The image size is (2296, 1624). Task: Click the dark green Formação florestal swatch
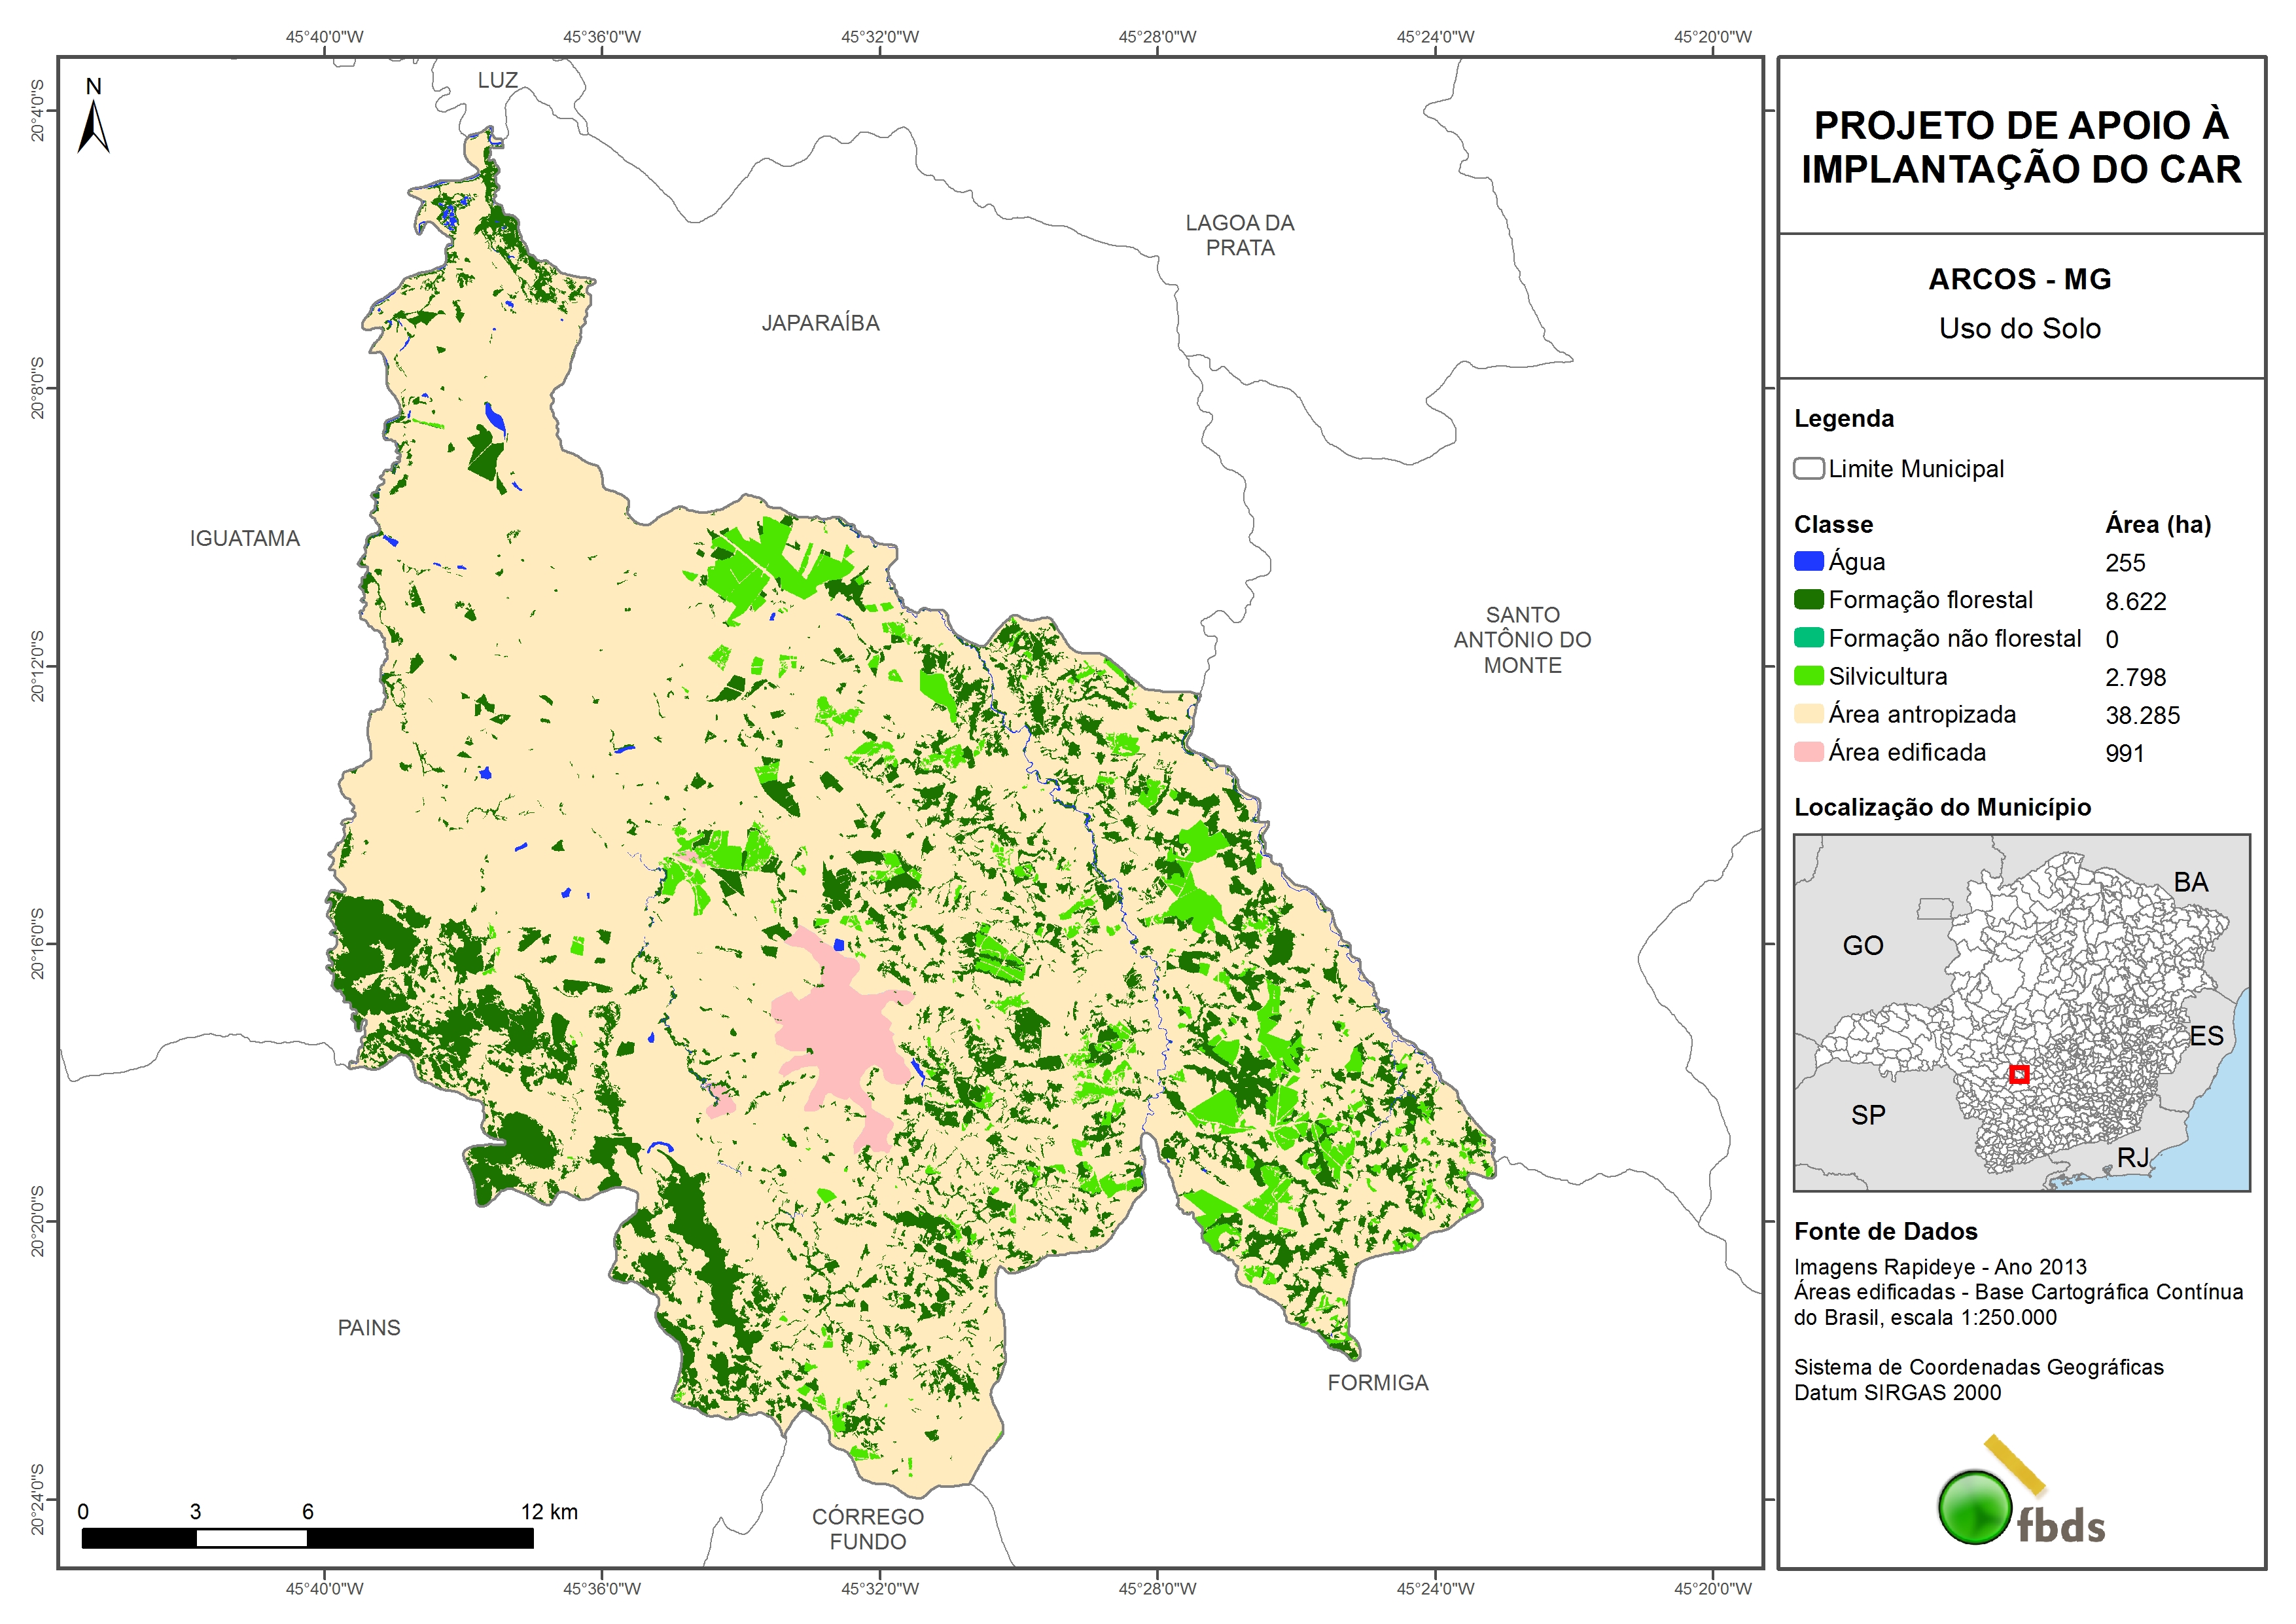[x=1808, y=600]
